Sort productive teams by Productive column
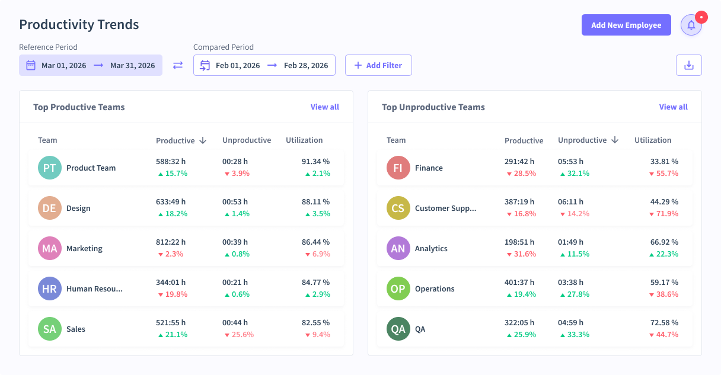Screen dimensions: 721x375 (x=181, y=140)
